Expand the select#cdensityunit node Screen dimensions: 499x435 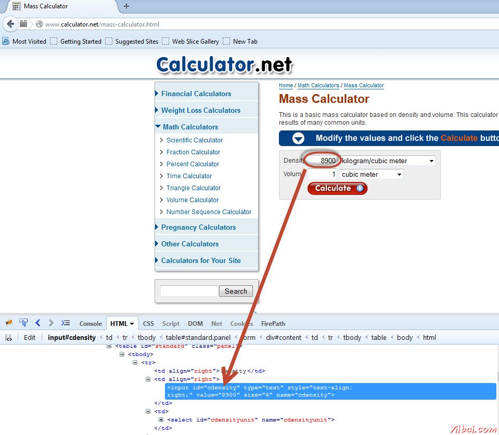coord(160,419)
